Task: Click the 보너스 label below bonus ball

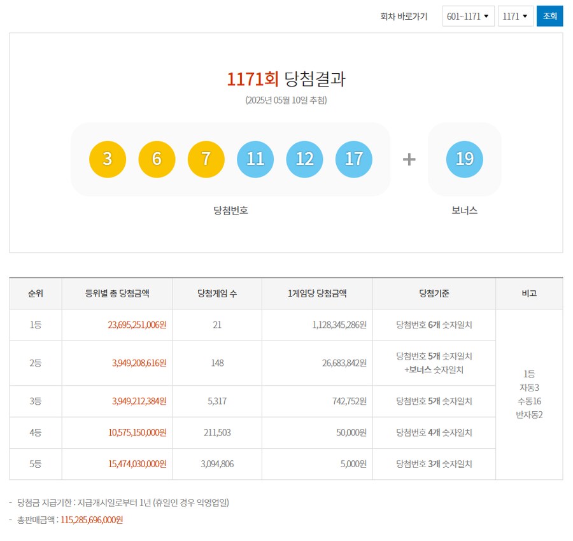Action: [x=464, y=211]
